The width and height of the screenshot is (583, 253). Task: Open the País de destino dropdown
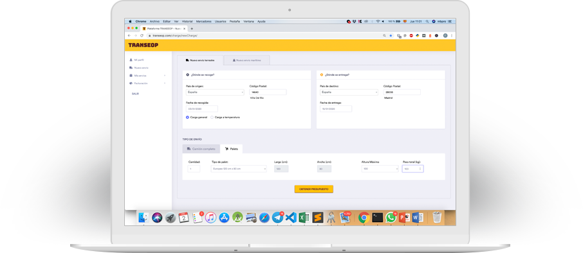pos(349,92)
